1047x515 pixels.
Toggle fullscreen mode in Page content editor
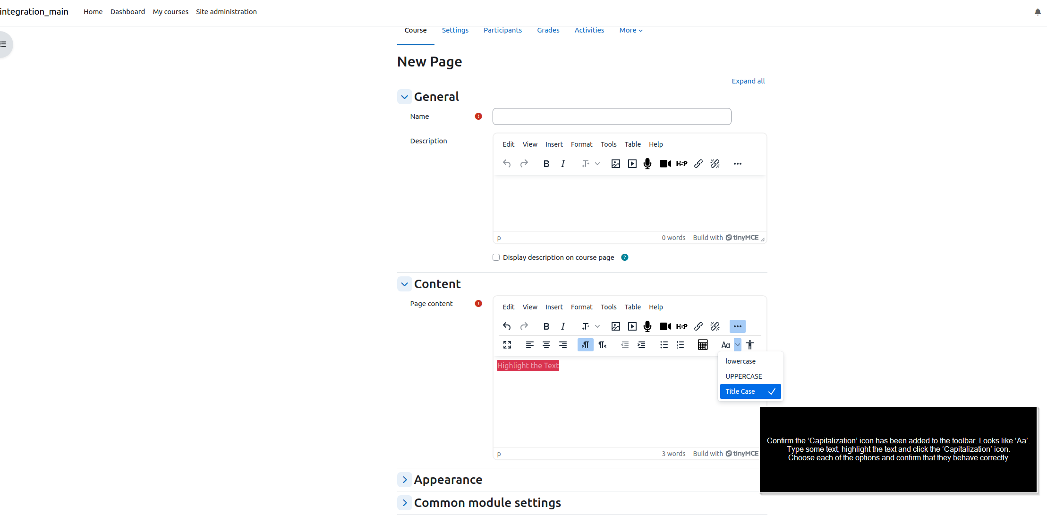[507, 345]
